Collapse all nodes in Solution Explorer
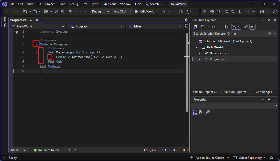Screen dimensions: 280x161 tap(220, 27)
